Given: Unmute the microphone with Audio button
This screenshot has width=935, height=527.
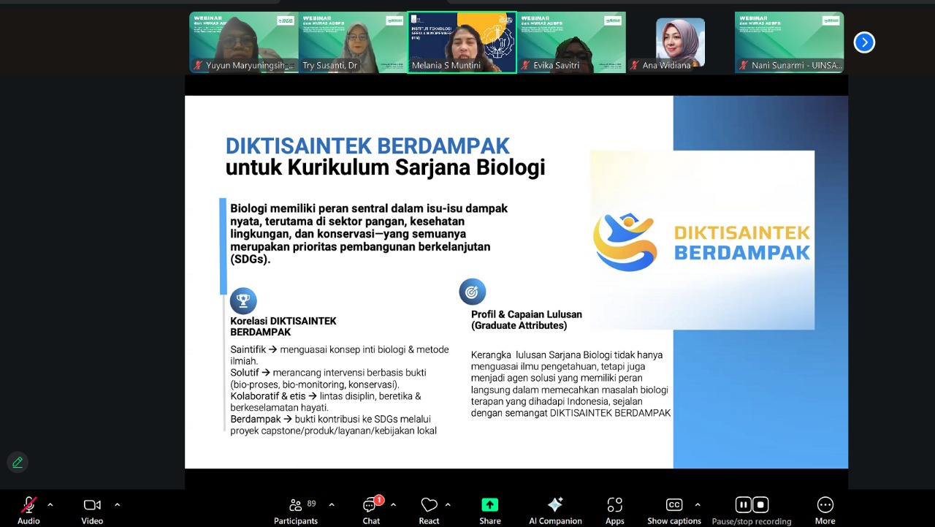Looking at the screenshot, I should point(28,505).
